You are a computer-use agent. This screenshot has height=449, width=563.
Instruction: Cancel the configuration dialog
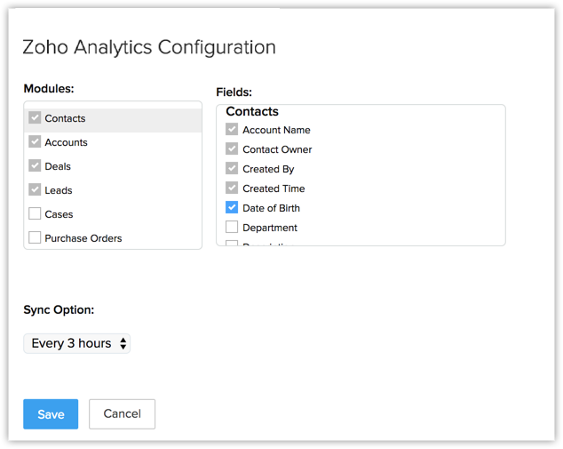click(122, 414)
